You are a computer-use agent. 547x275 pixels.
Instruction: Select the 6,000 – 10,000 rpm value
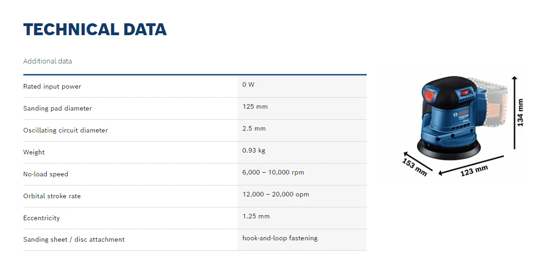(273, 172)
